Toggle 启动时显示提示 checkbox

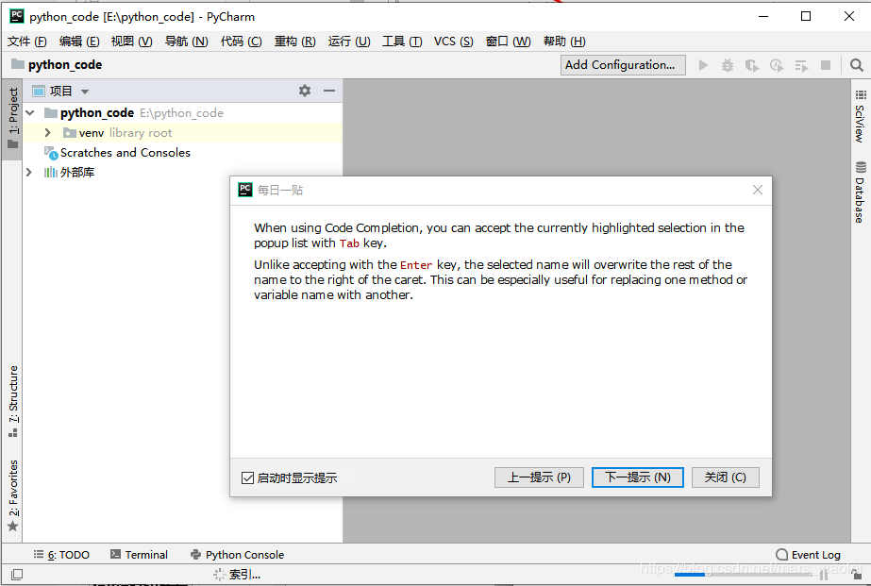pyautogui.click(x=248, y=477)
